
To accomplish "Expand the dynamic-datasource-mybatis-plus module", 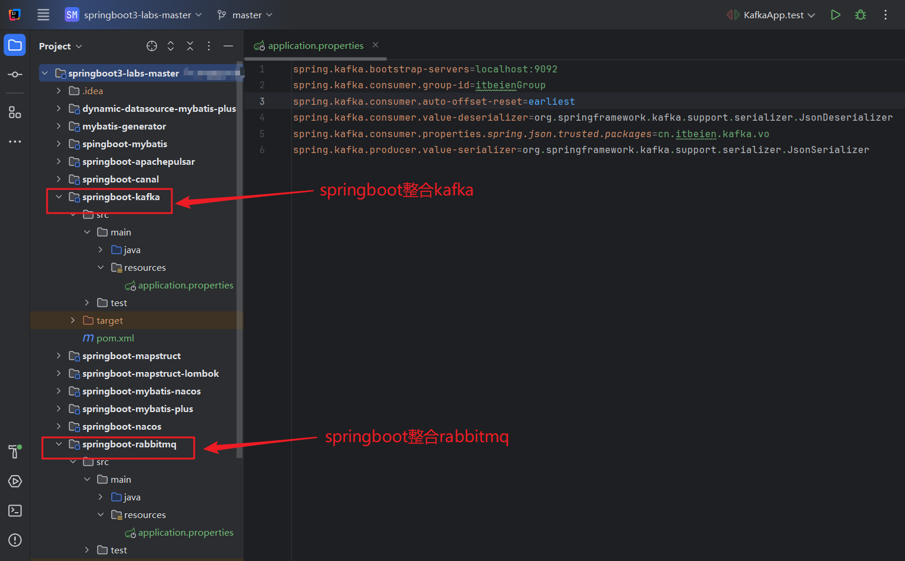I will coord(59,108).
